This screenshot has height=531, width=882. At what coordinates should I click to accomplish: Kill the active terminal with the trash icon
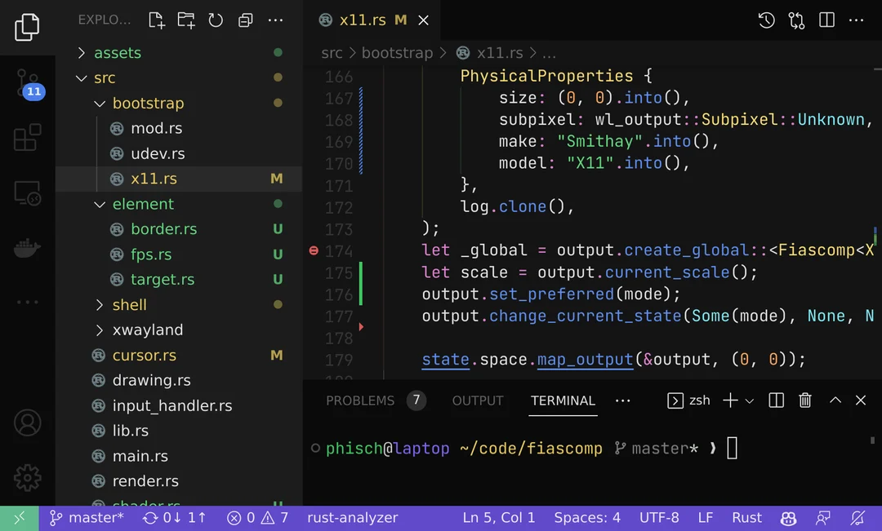(805, 400)
